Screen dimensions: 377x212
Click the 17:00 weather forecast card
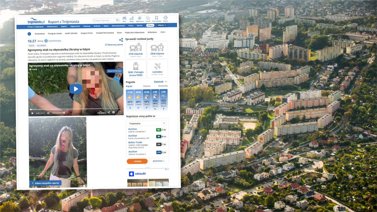[130, 100]
